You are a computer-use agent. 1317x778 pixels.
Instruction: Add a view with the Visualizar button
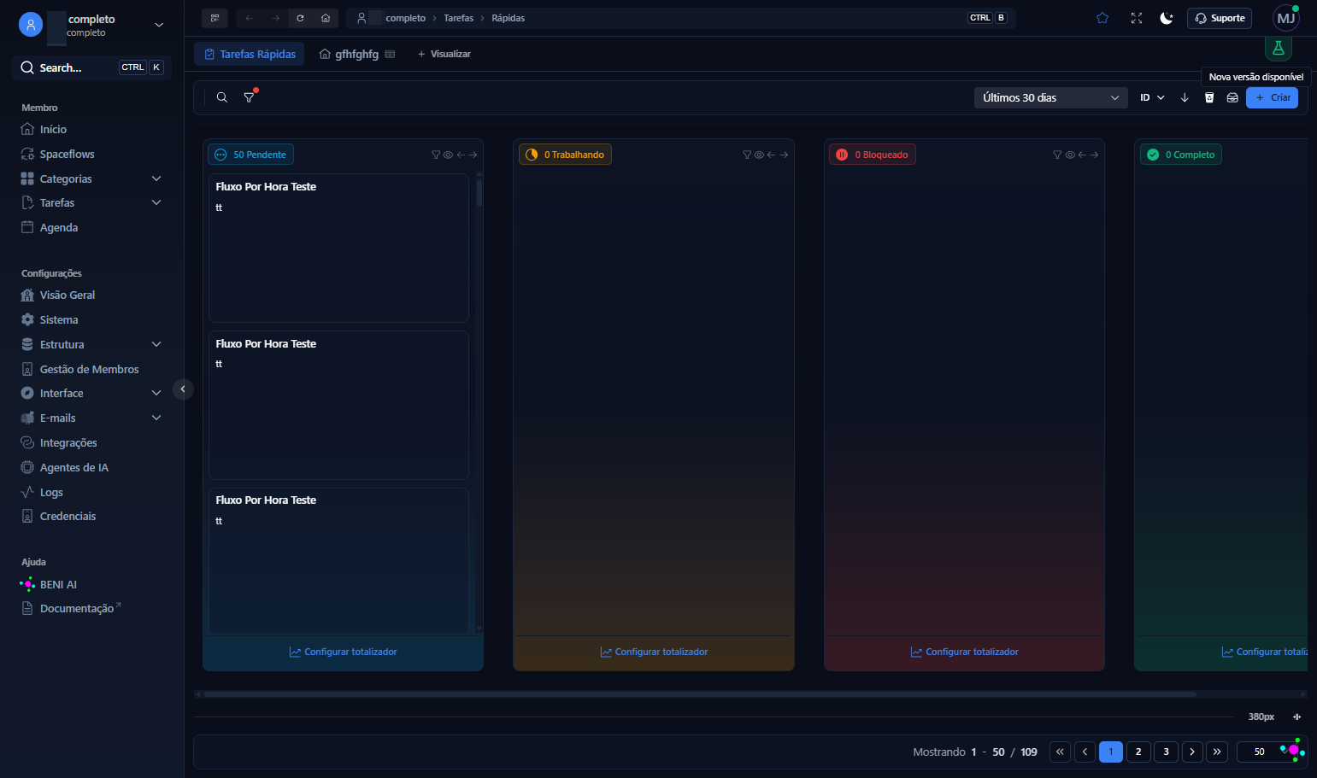tap(444, 54)
